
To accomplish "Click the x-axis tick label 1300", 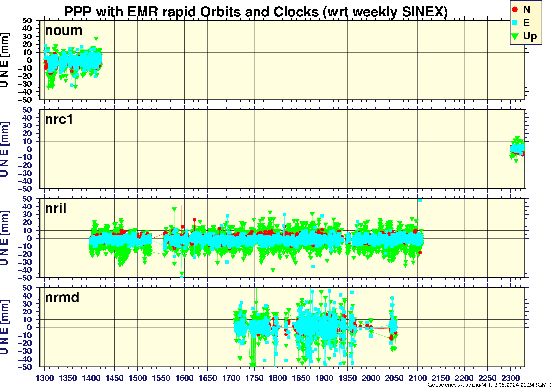I will [x=45, y=378].
